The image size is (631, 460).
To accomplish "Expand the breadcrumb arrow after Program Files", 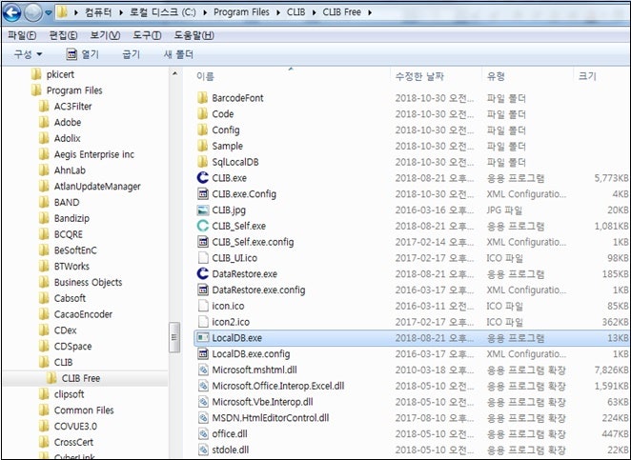I will [x=278, y=12].
